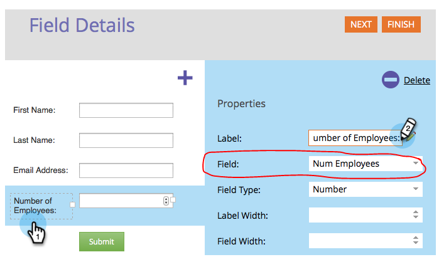Click the resize handle right of the number input
Image resolution: width=439 pixels, height=257 pixels.
pyautogui.click(x=173, y=200)
